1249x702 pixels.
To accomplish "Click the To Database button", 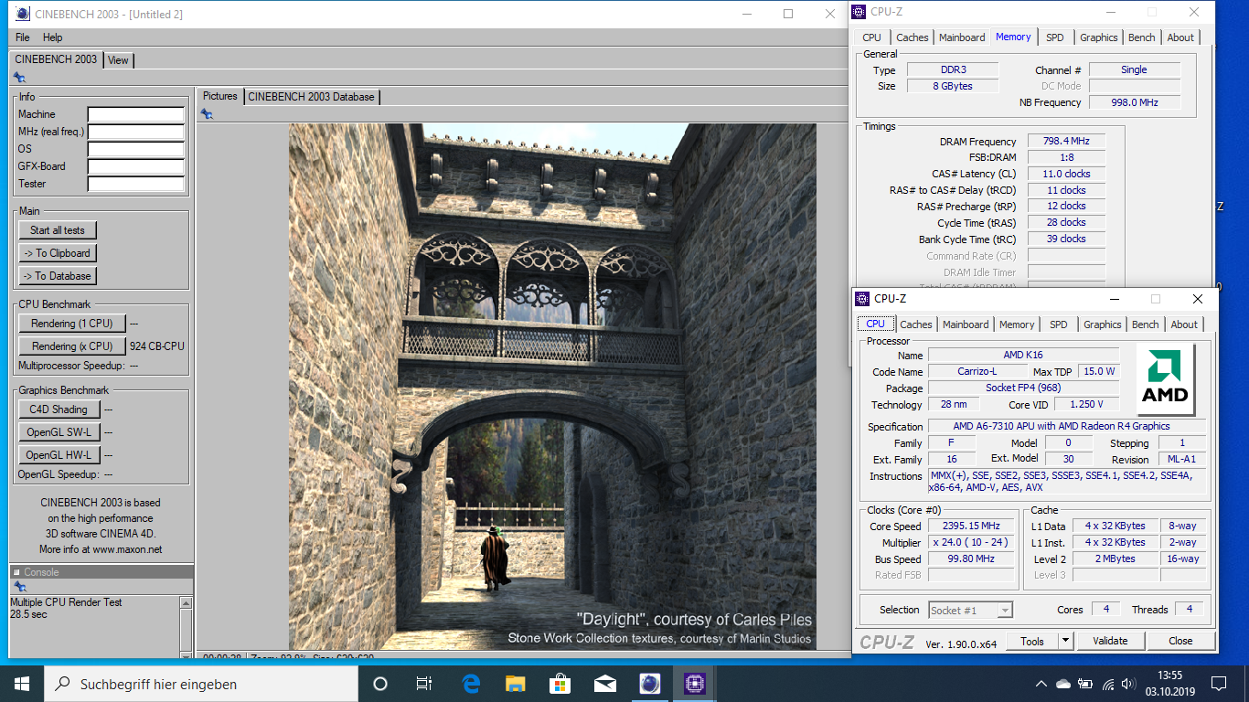I will (58, 276).
